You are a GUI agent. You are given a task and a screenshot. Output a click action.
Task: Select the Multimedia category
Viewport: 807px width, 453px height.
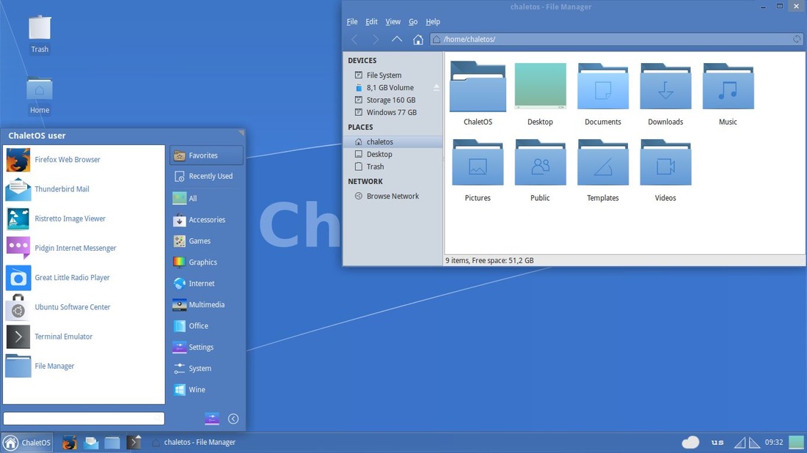206,304
